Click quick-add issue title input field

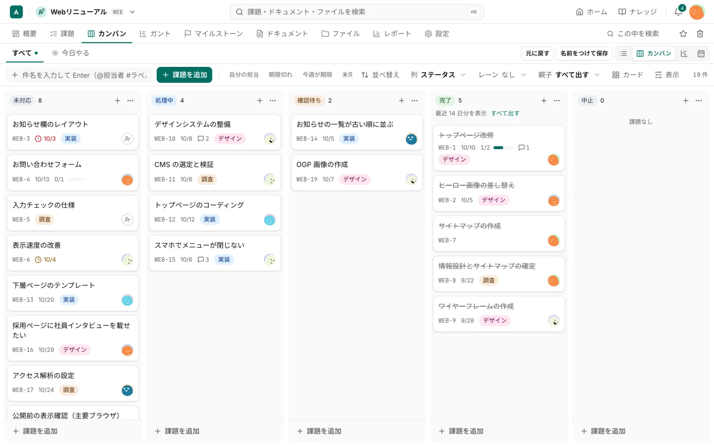pos(79,75)
